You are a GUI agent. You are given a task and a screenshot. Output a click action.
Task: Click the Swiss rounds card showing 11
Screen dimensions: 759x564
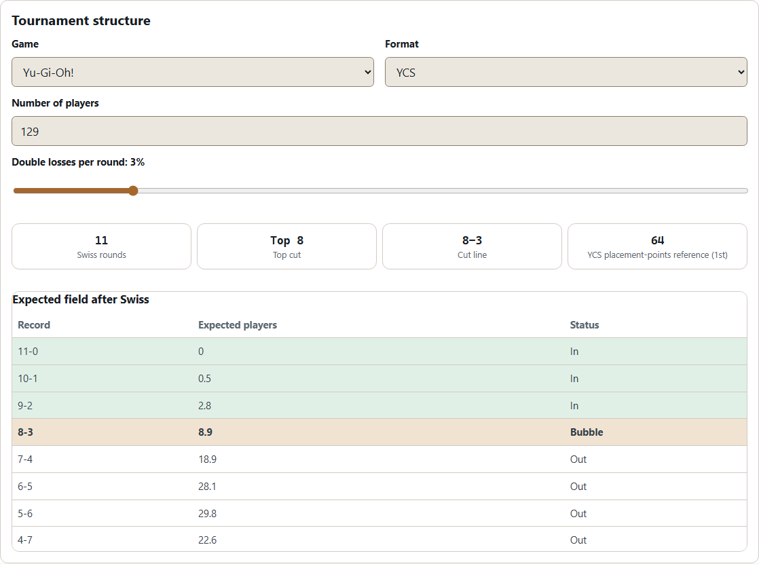(102, 246)
